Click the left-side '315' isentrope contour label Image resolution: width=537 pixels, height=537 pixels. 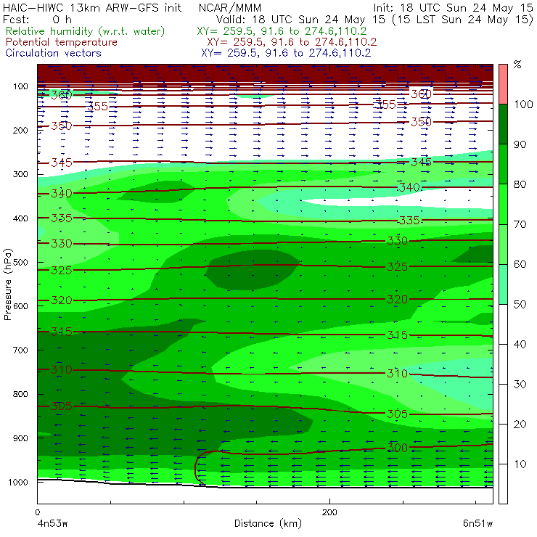click(x=62, y=332)
